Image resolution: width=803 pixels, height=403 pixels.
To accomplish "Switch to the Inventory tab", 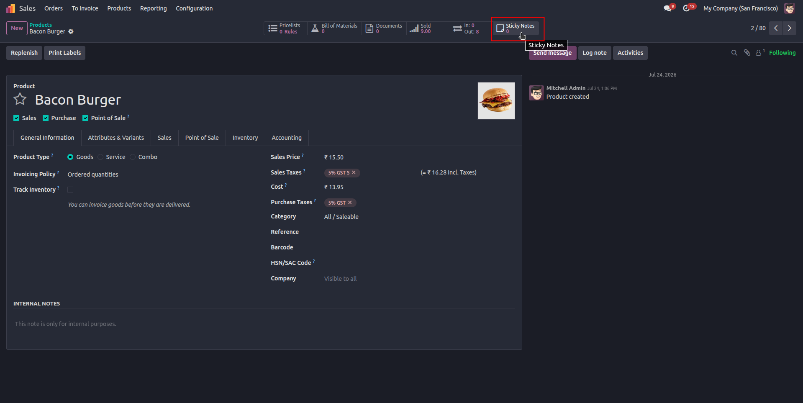I will pyautogui.click(x=245, y=138).
